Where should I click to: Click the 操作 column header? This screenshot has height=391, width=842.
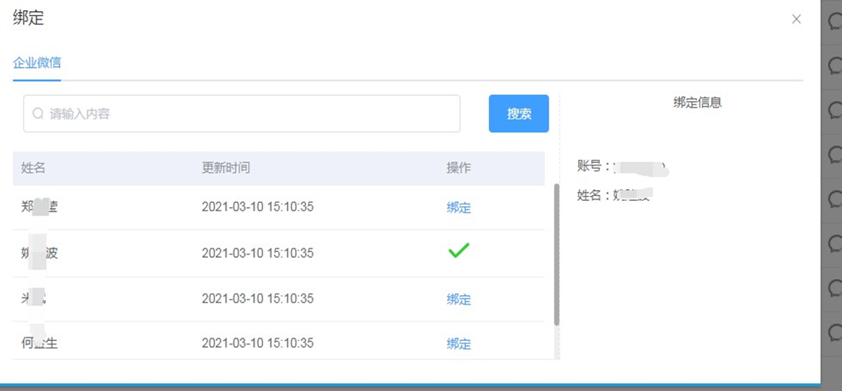click(x=458, y=168)
